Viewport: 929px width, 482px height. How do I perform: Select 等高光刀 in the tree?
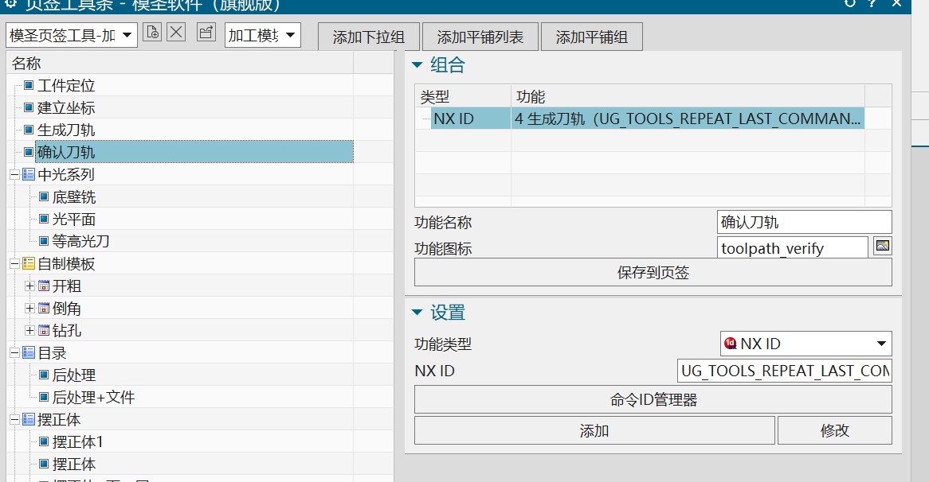point(81,241)
